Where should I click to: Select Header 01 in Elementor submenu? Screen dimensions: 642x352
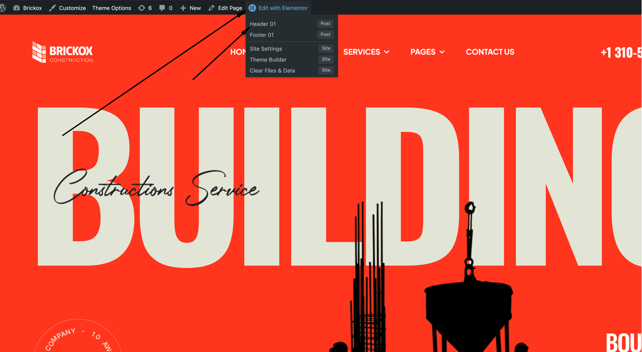tap(263, 24)
